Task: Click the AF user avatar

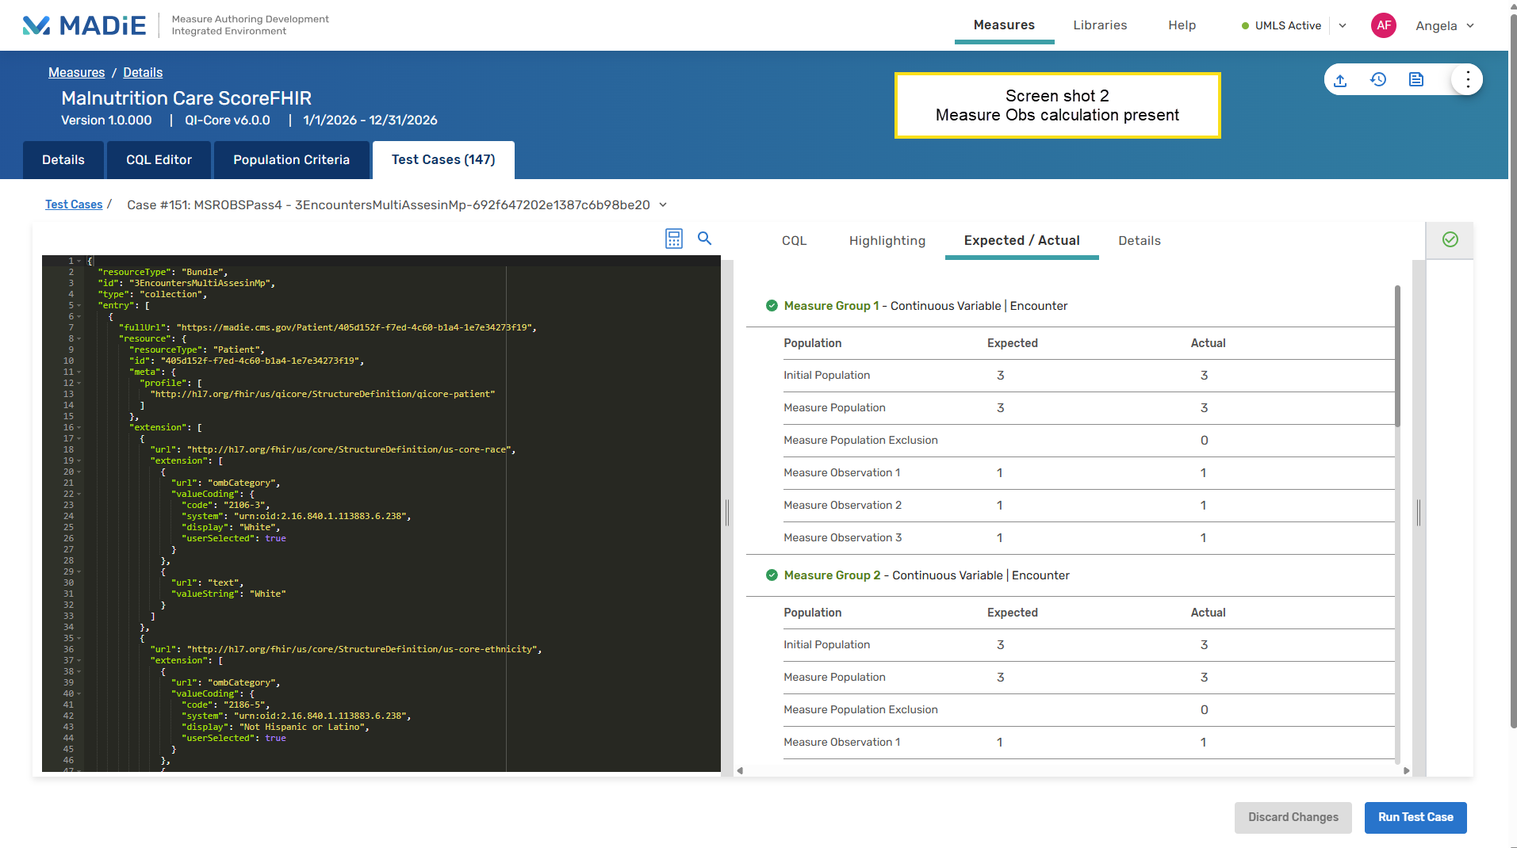Action: [1384, 25]
